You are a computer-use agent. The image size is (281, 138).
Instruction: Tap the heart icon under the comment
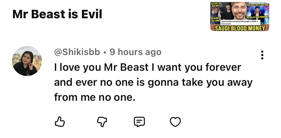point(175,122)
